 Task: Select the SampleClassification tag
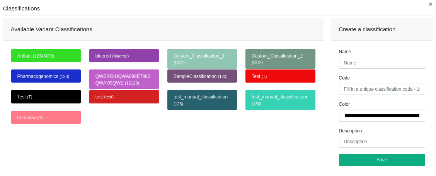click(202, 76)
